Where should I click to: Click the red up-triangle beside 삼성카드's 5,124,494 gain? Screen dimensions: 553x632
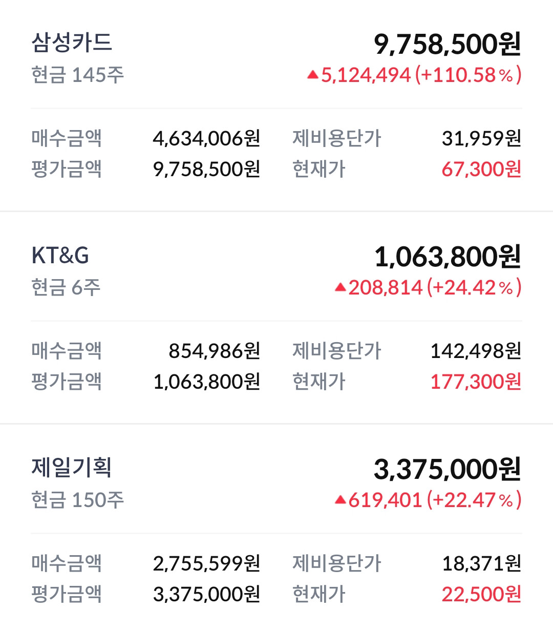point(313,75)
